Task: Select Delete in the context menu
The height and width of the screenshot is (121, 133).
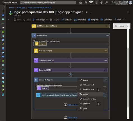Action: pyautogui.click(x=90, y=108)
